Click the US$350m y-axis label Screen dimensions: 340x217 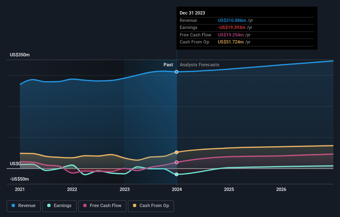tap(20, 55)
